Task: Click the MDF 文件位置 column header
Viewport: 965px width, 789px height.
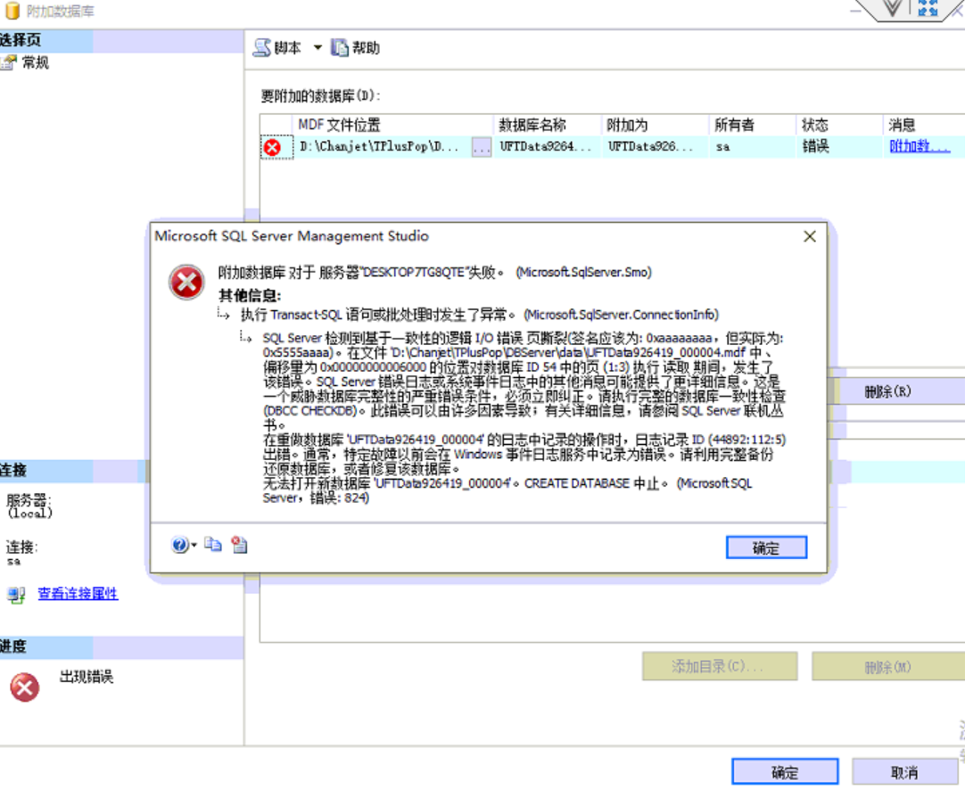Action: [x=394, y=125]
